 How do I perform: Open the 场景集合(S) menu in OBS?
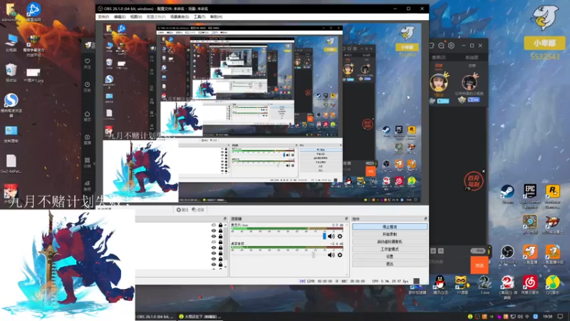(180, 16)
